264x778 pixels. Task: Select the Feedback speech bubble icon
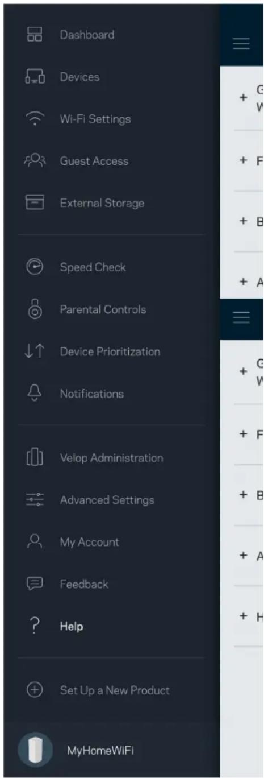(x=35, y=583)
